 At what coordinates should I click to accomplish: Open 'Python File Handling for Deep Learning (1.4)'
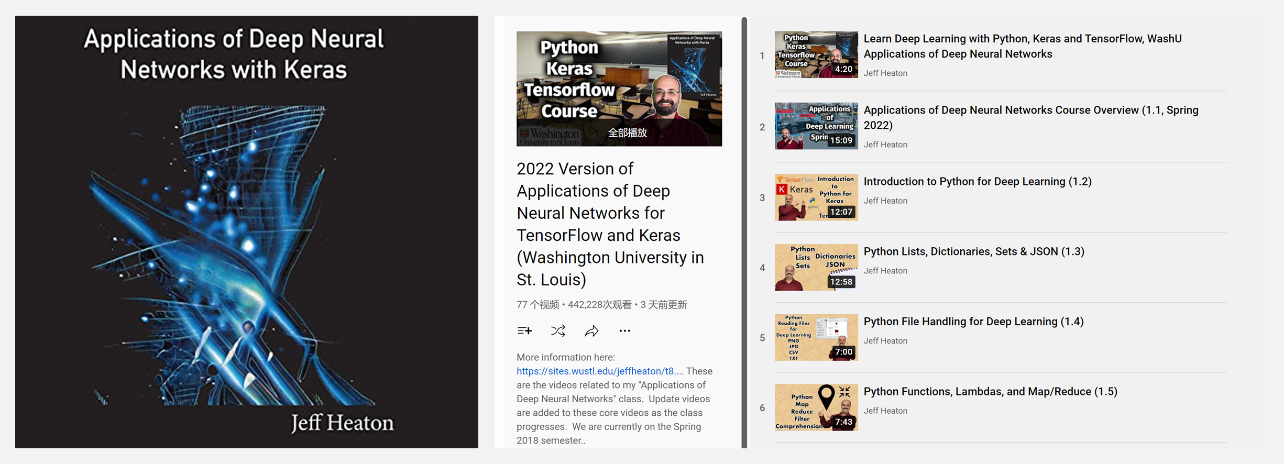973,322
